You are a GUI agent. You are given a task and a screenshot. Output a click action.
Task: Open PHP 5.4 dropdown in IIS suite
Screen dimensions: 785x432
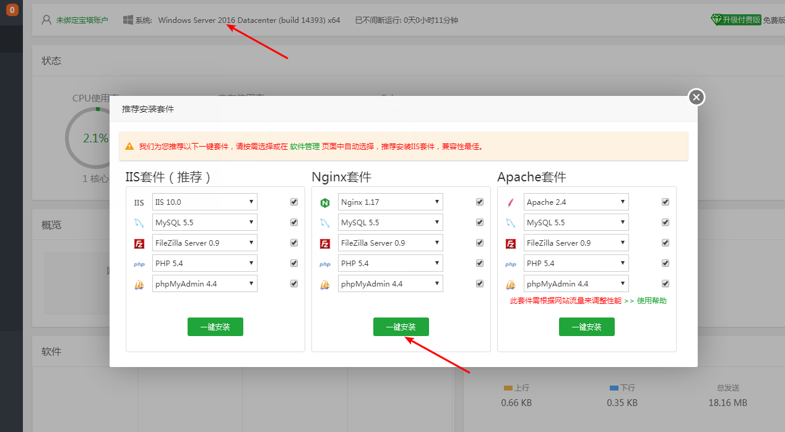point(205,263)
